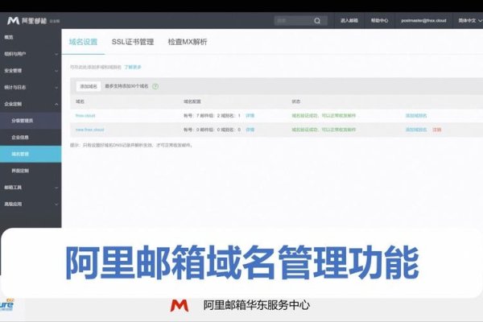Open the 概览 overview sidebar item
The image size is (483, 322).
tap(31, 37)
